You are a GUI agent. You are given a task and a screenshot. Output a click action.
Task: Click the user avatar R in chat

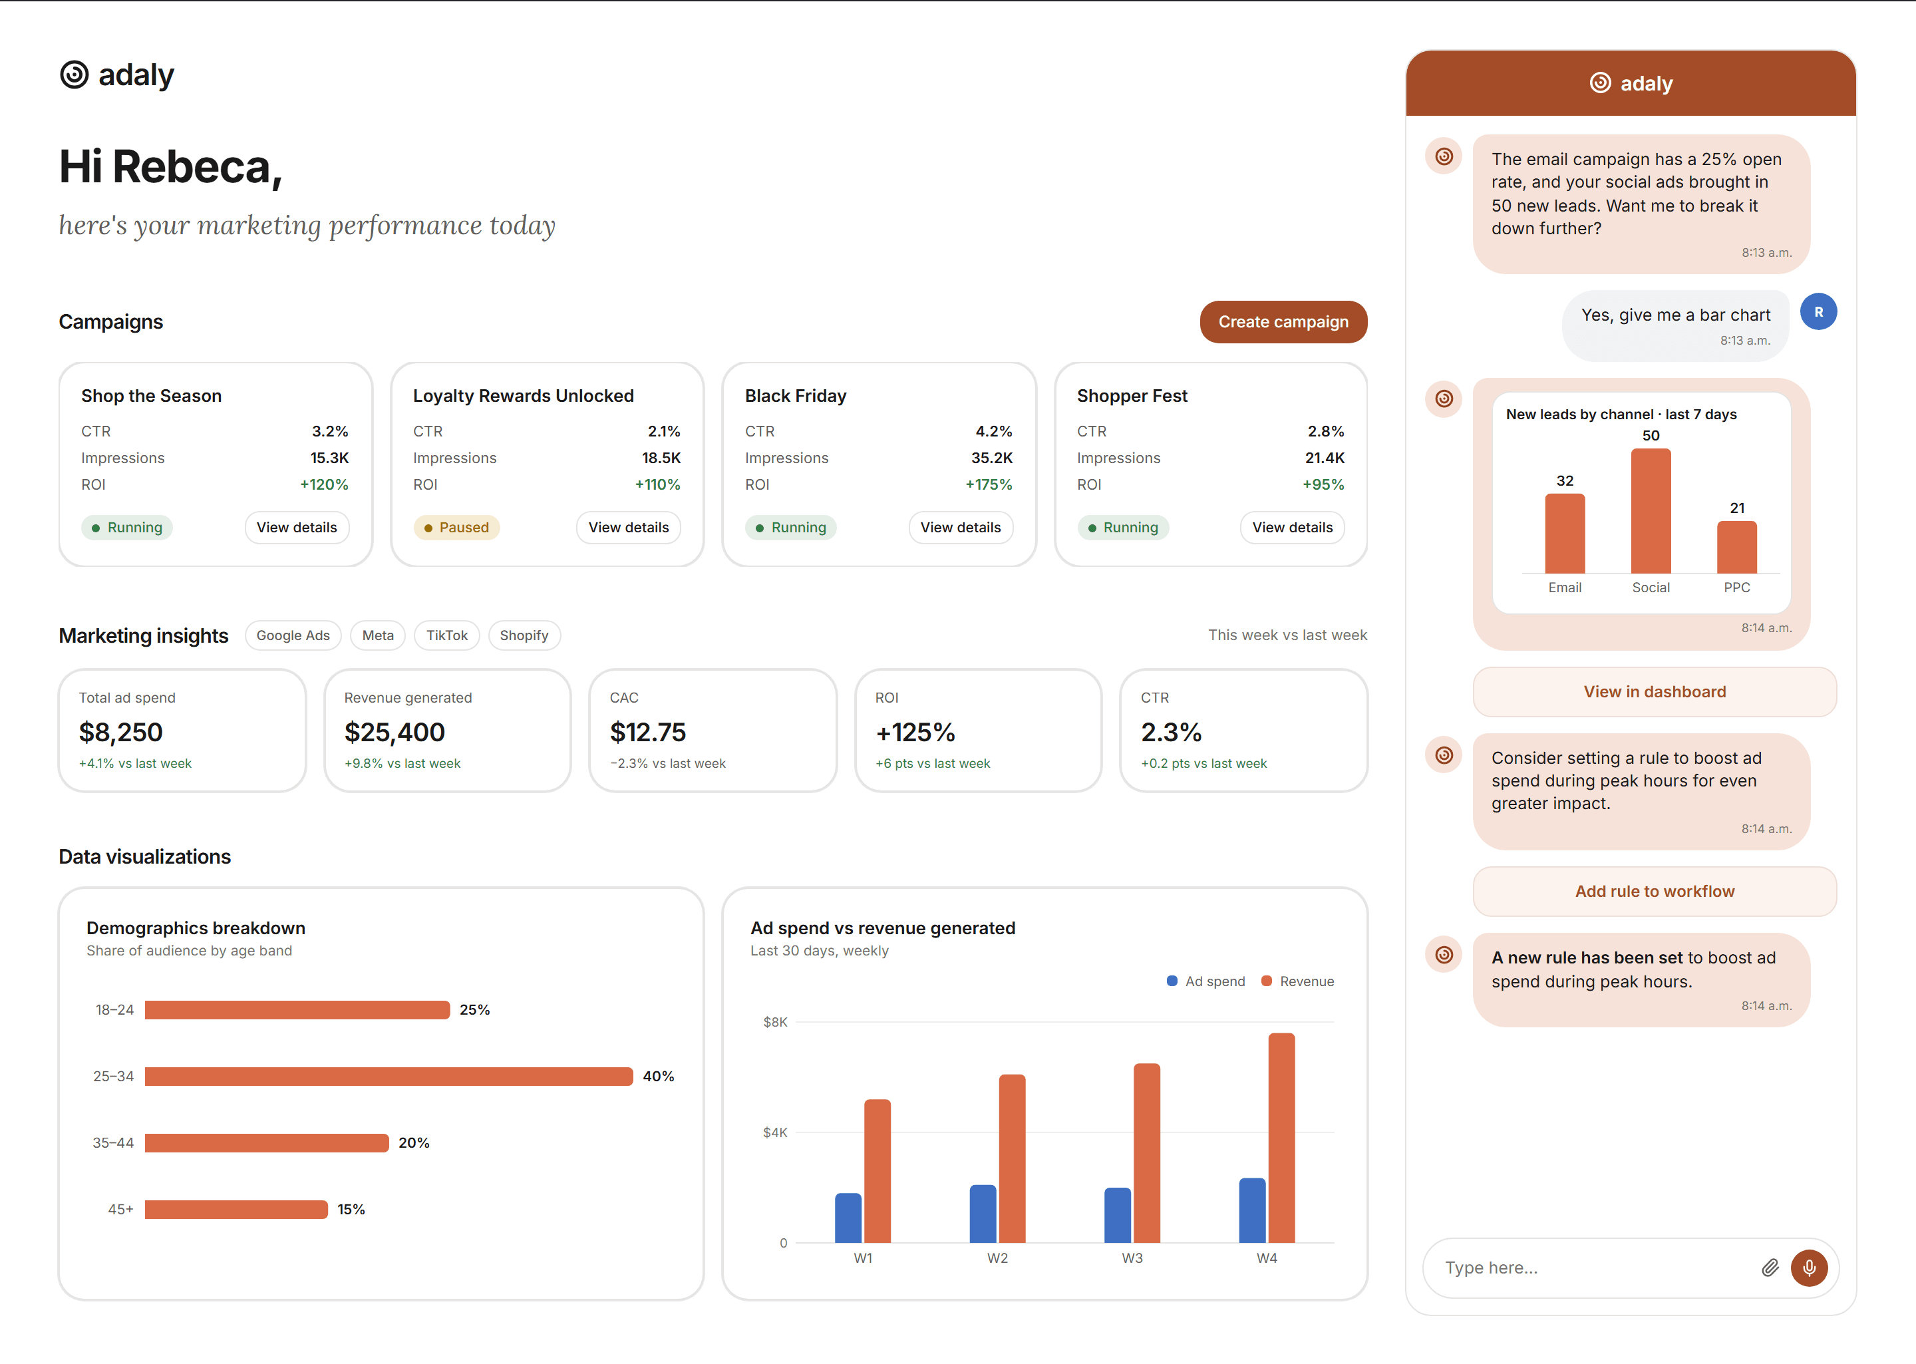point(1819,311)
